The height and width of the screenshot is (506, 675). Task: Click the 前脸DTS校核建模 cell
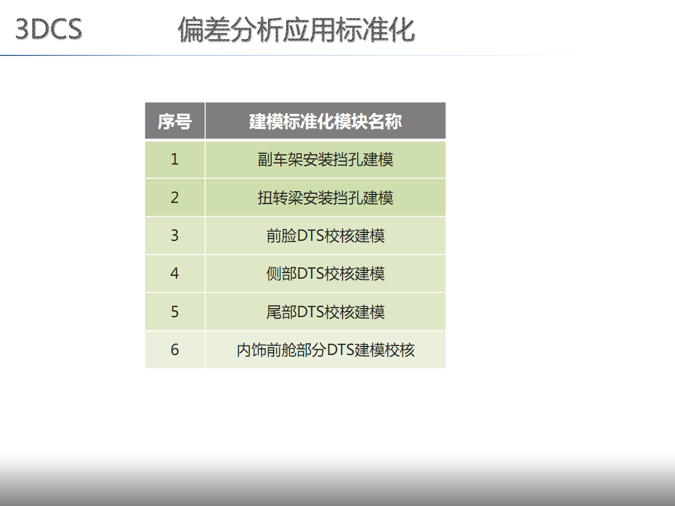coord(325,235)
